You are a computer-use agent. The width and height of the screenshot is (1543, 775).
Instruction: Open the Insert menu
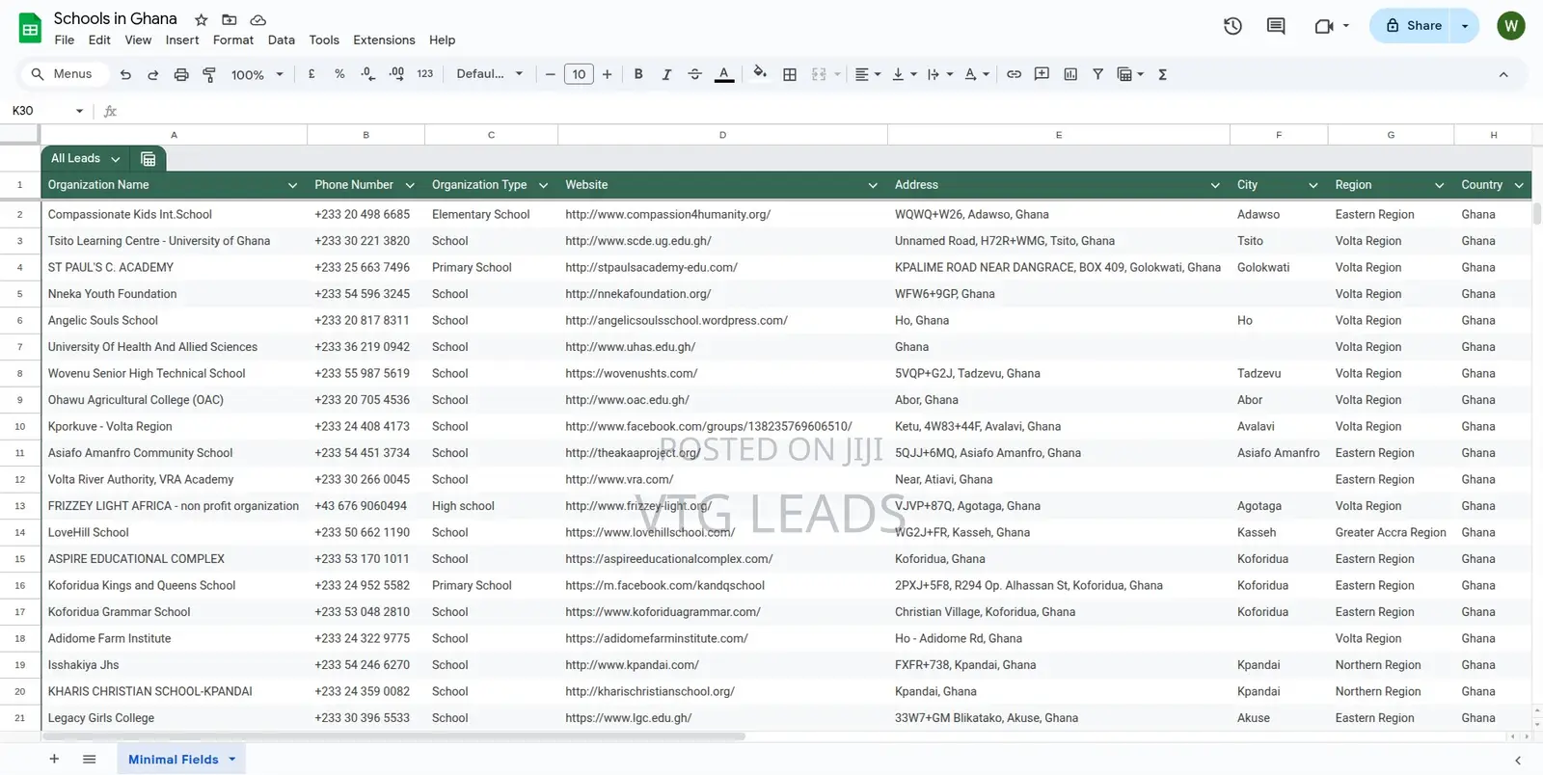(x=182, y=40)
